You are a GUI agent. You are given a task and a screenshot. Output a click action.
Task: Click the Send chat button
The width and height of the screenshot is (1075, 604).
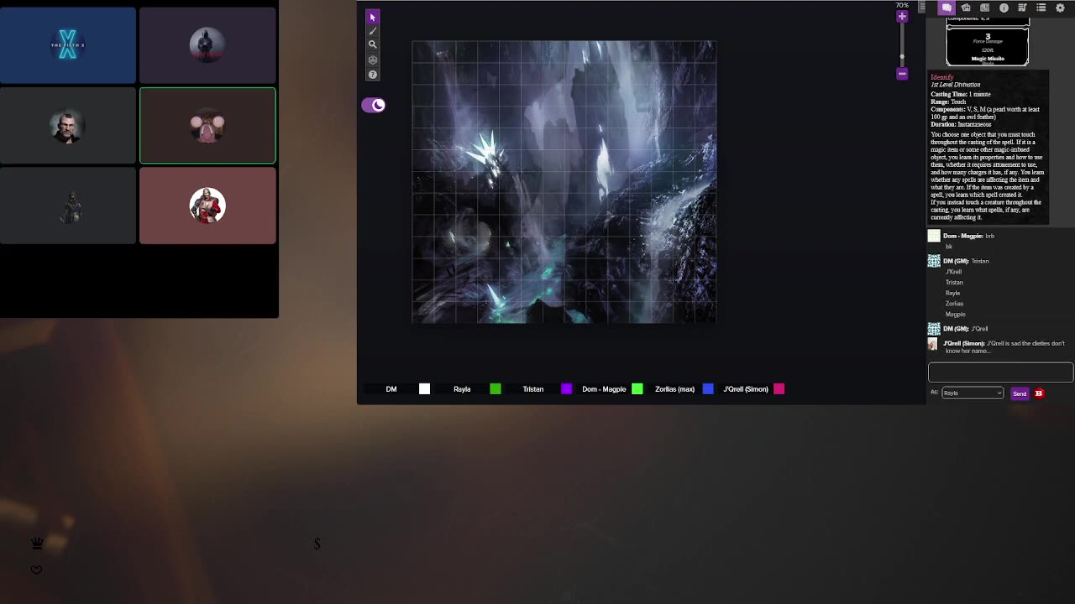pyautogui.click(x=1020, y=393)
